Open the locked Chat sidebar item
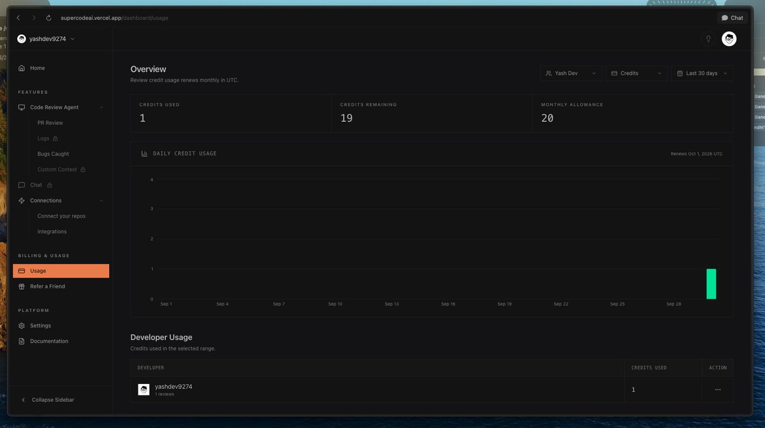 click(x=36, y=185)
